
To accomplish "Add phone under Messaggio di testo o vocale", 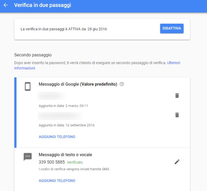I will pyautogui.click(x=57, y=180).
